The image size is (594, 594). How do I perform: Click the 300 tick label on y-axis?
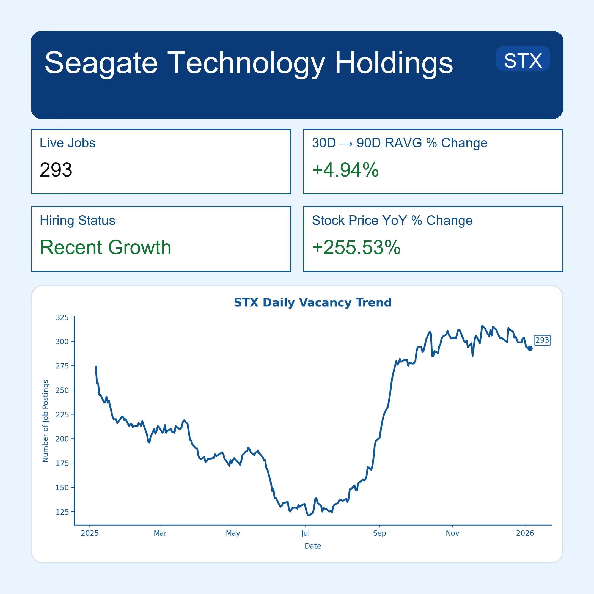tap(62, 342)
